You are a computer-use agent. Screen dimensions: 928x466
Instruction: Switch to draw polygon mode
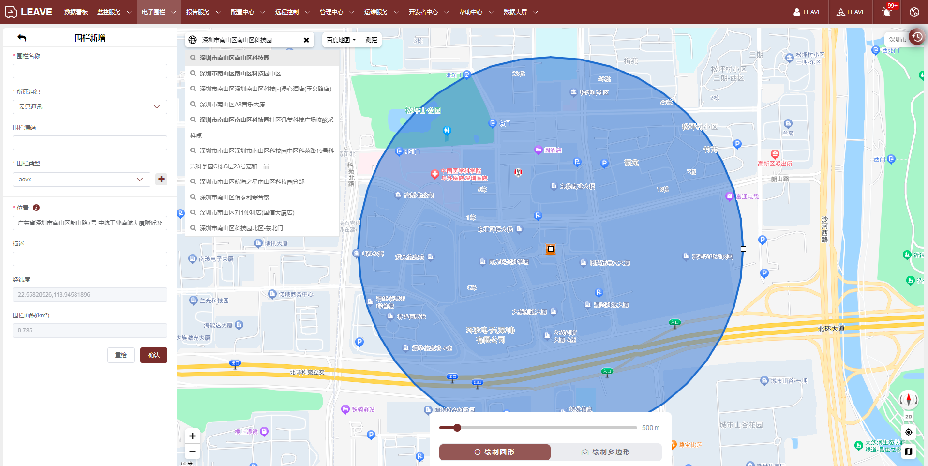(606, 452)
